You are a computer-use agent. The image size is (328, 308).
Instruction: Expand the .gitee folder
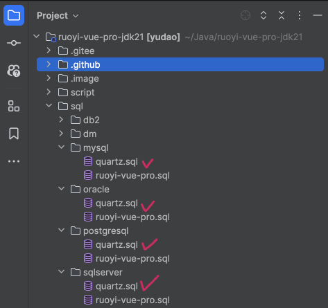[49, 51]
